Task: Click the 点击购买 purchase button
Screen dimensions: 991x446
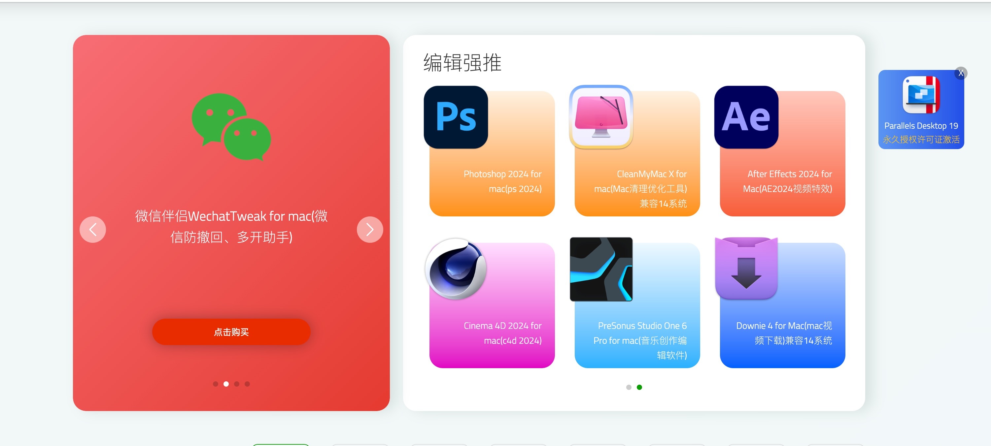Action: click(x=231, y=332)
